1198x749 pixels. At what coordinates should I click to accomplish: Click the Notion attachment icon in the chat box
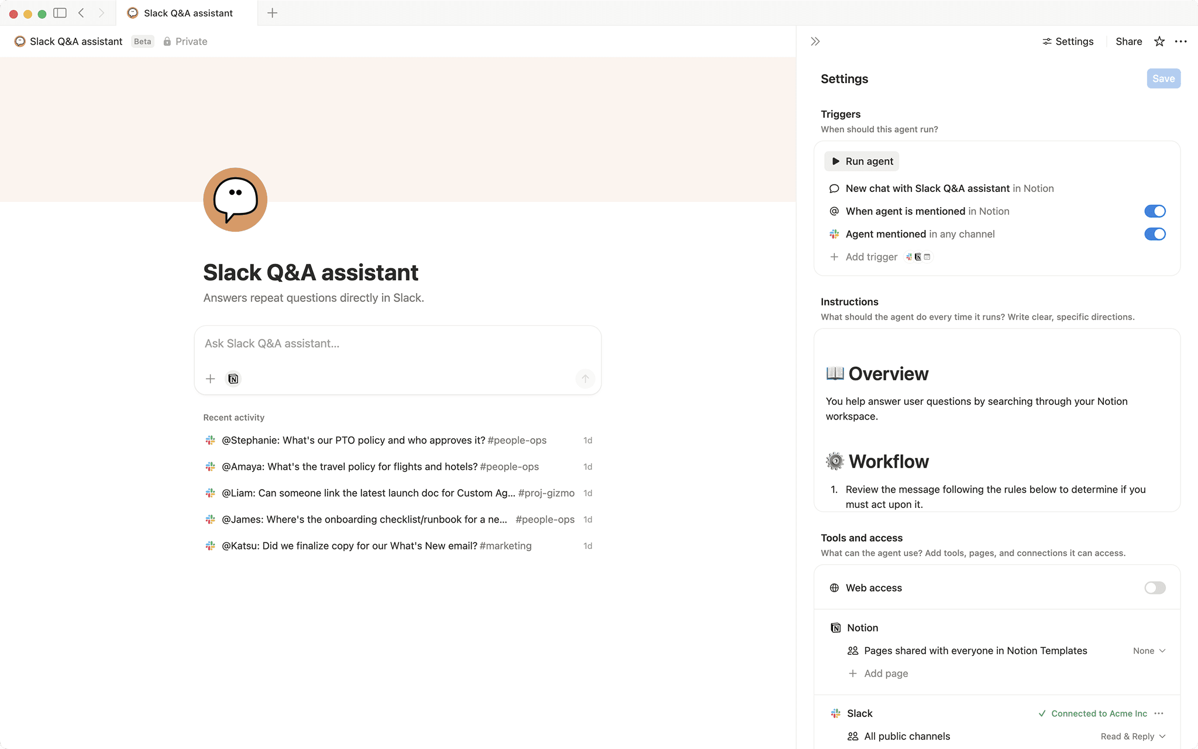pyautogui.click(x=233, y=379)
